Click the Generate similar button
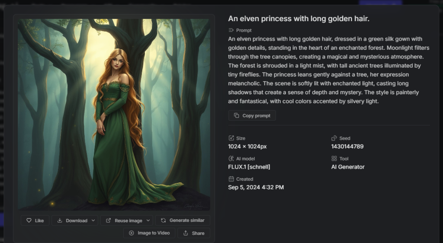The height and width of the screenshot is (243, 443). (183, 221)
